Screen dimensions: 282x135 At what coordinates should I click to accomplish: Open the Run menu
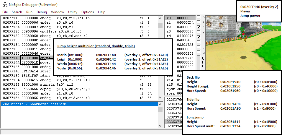(29, 12)
